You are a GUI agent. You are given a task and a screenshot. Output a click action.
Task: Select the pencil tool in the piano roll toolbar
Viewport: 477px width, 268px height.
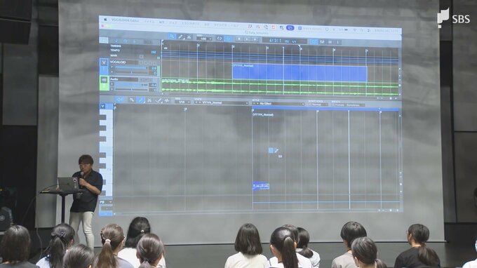tap(140, 100)
